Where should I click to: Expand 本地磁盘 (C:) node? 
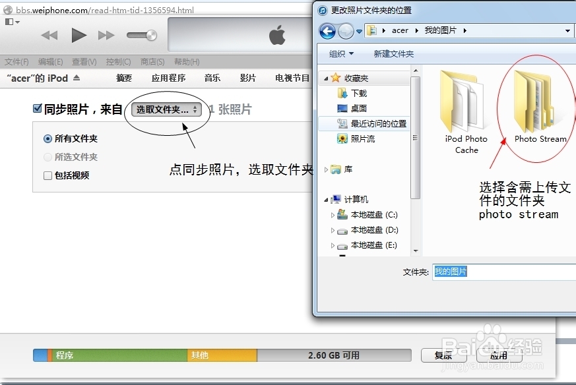333,215
